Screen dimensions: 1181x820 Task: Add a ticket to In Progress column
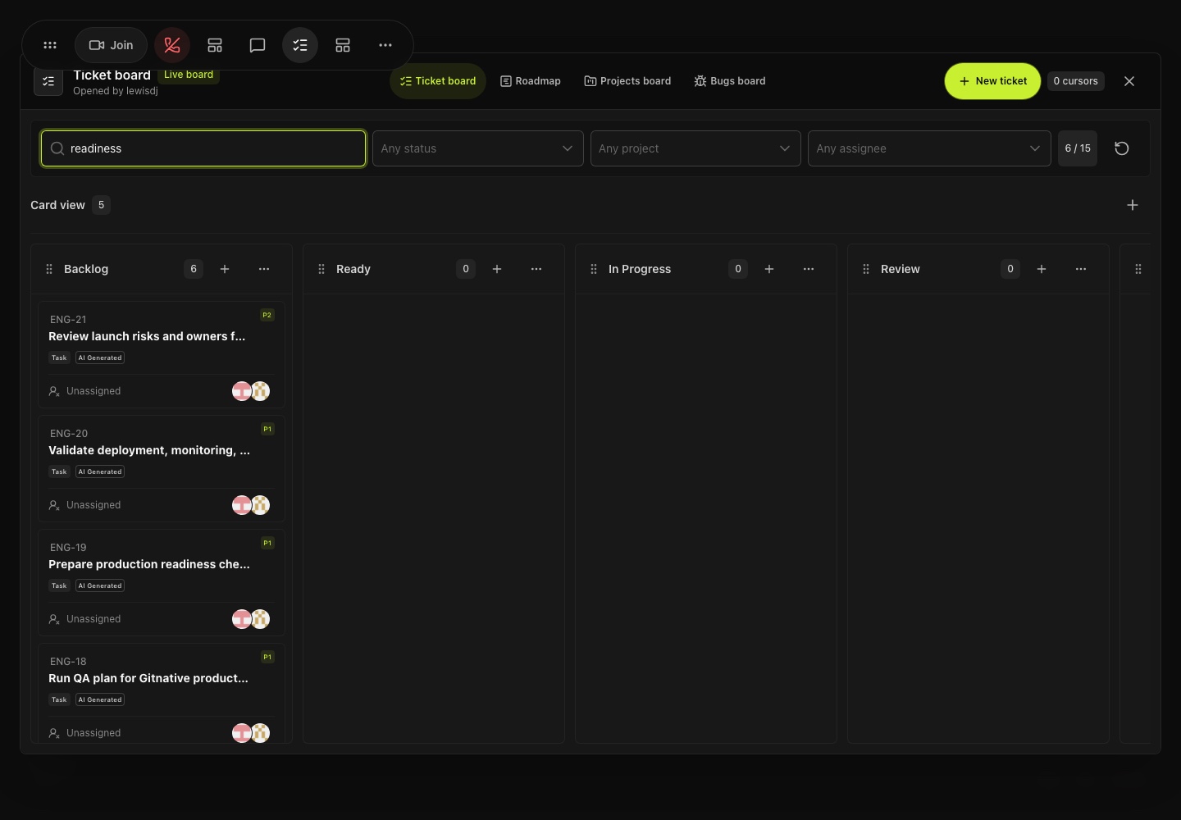pyautogui.click(x=769, y=269)
